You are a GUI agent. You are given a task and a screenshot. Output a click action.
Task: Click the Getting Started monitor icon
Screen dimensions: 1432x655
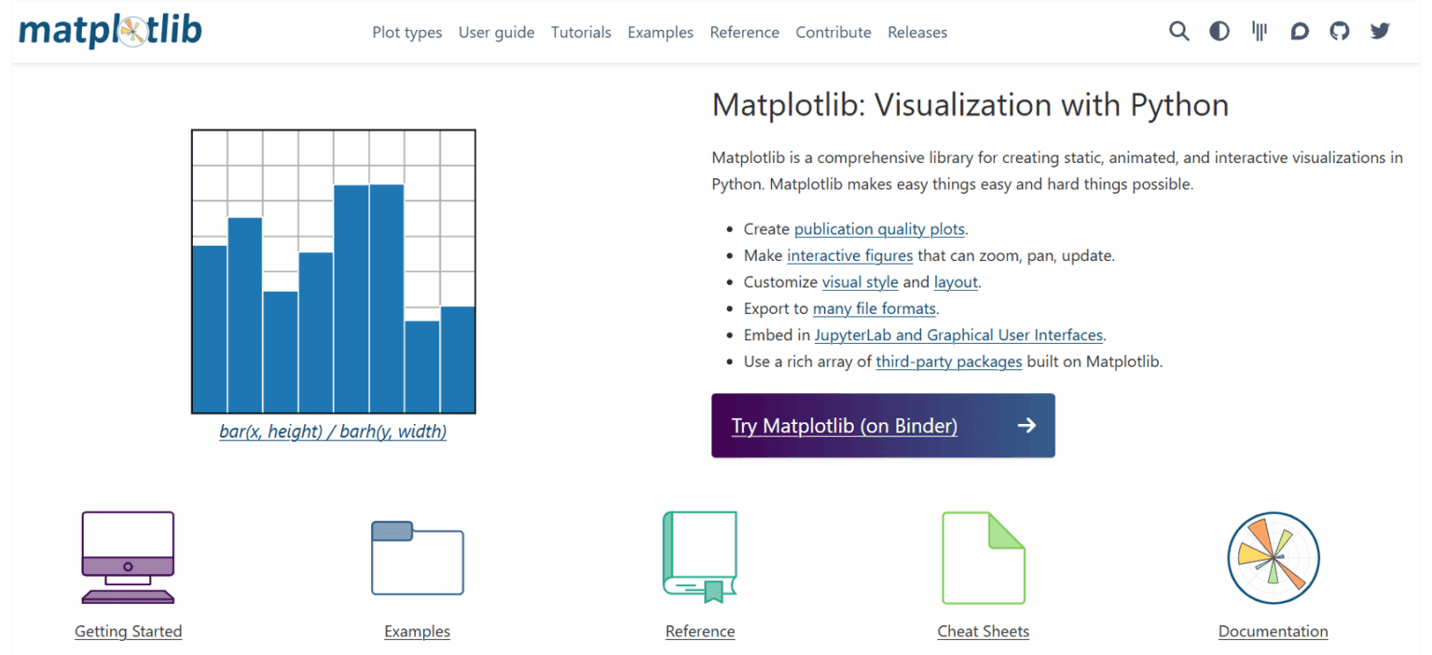(128, 557)
